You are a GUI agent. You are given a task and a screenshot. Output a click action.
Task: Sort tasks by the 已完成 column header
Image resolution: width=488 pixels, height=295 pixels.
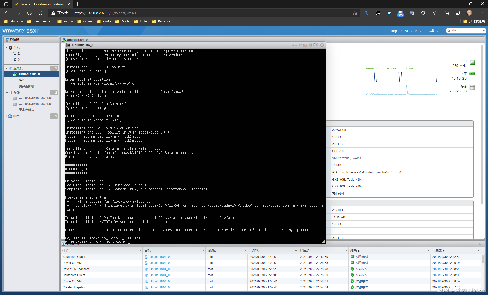point(438,250)
